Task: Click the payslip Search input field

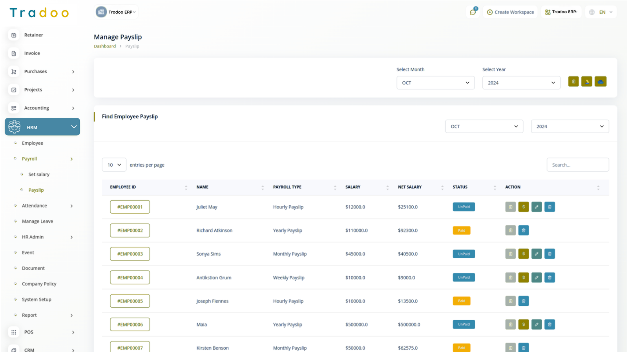Action: pyautogui.click(x=577, y=165)
